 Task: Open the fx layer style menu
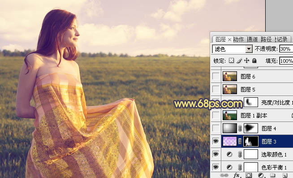coord(237,175)
